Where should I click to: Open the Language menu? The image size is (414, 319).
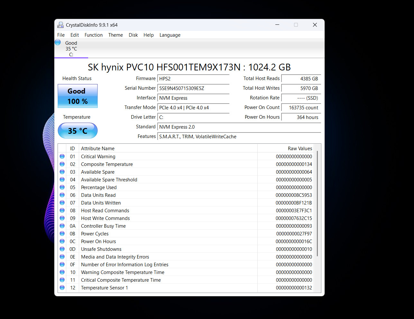(170, 35)
